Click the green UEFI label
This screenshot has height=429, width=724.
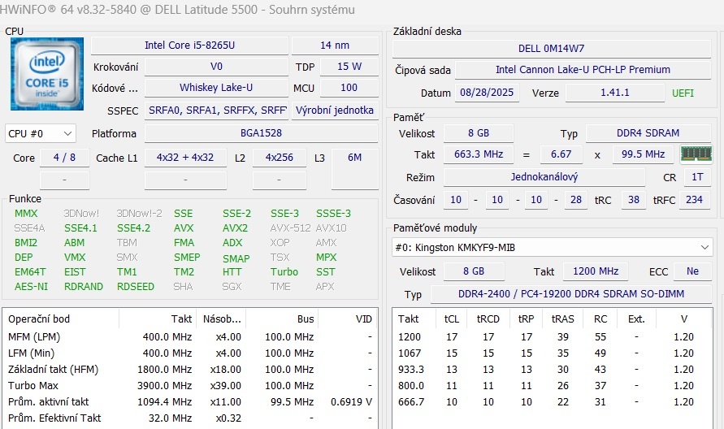pyautogui.click(x=683, y=93)
